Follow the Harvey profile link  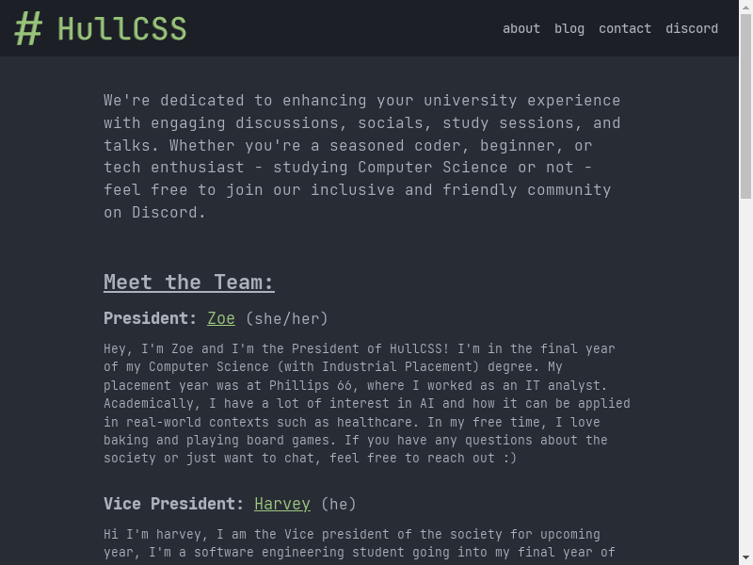[x=282, y=504]
